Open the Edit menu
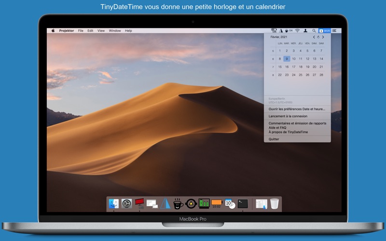This screenshot has width=386, height=241. point(90,31)
